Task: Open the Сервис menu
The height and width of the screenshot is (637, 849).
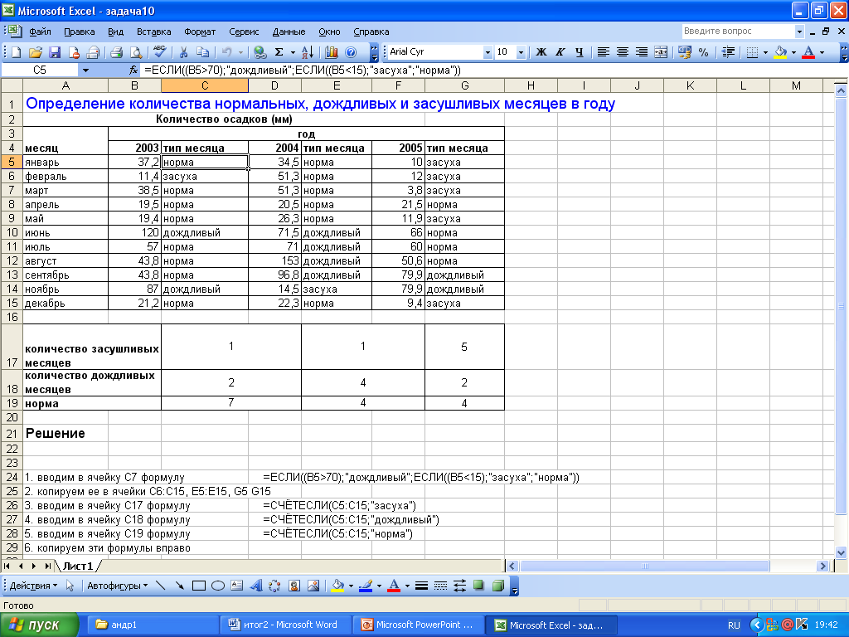Action: pos(244,32)
